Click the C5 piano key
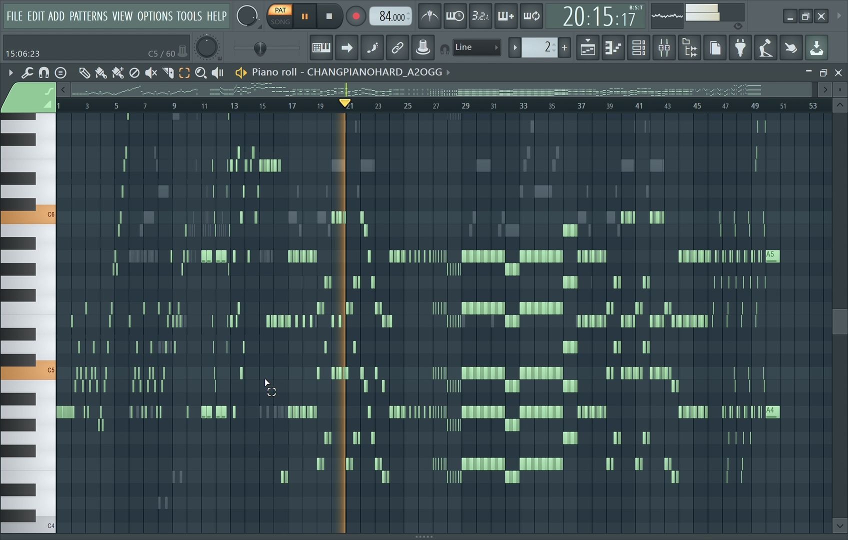The height and width of the screenshot is (540, 848). 28,371
